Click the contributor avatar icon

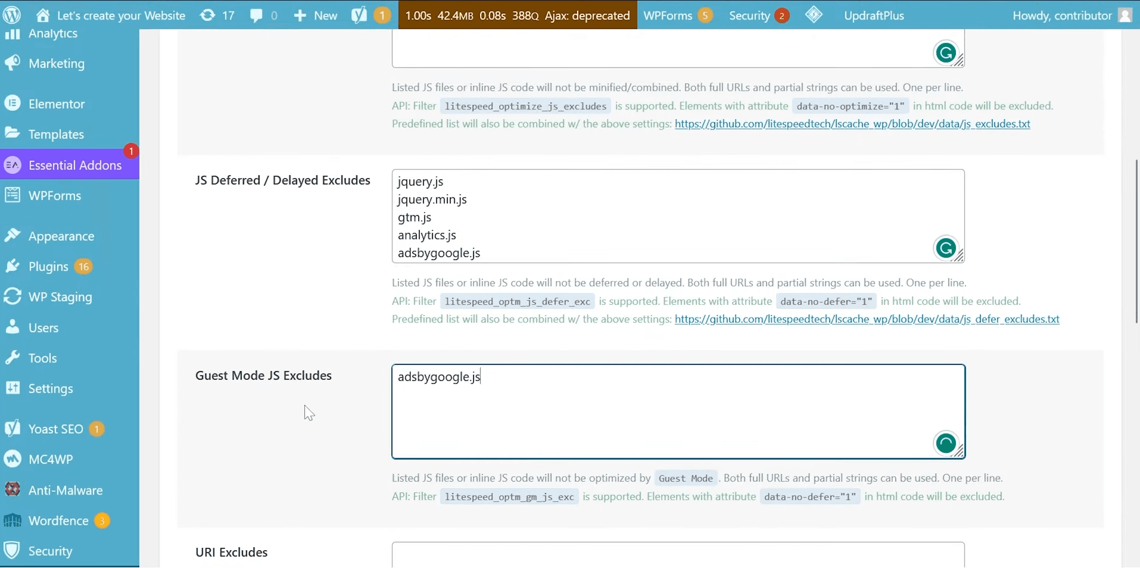(x=1125, y=15)
